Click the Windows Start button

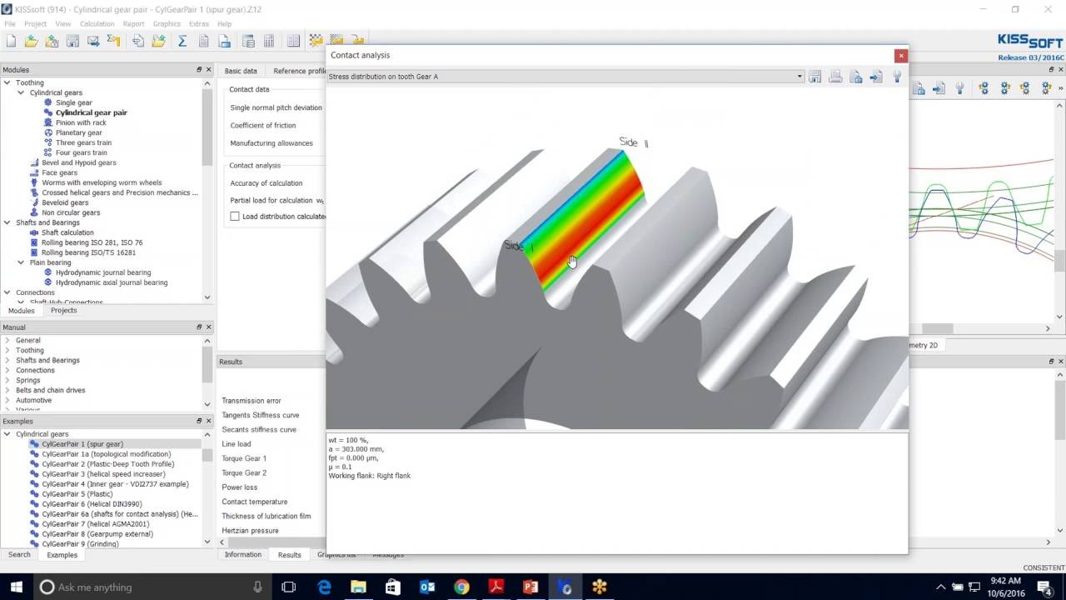tap(17, 587)
